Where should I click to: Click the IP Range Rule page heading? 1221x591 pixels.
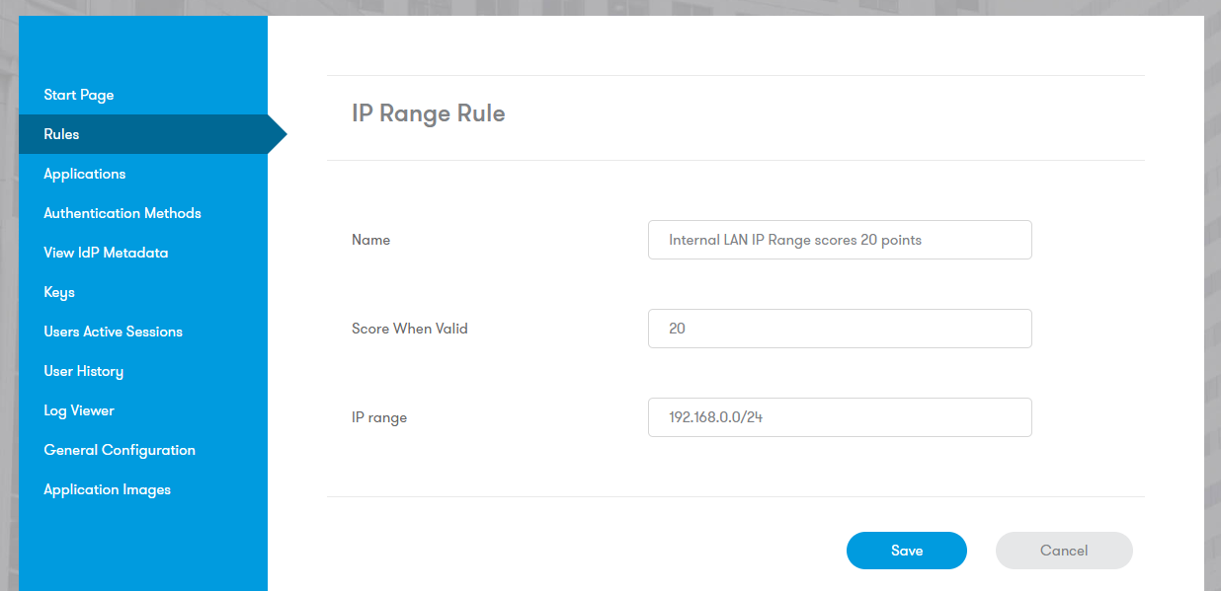(429, 113)
